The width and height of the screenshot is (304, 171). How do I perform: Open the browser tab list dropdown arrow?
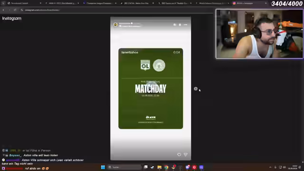(3, 3)
